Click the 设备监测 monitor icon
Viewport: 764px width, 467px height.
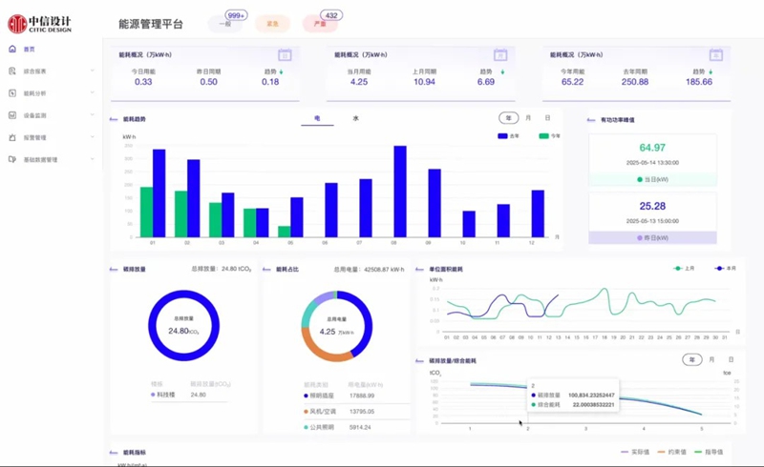click(12, 115)
